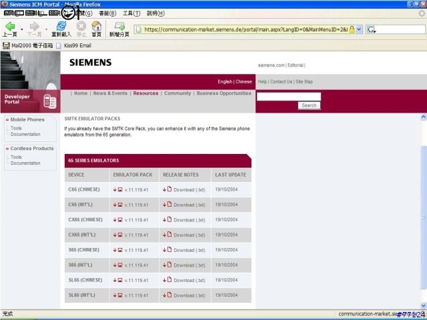Download C65 (INT'L) emulator pack icon
Viewport: 427px width, 320px height.
(120, 205)
